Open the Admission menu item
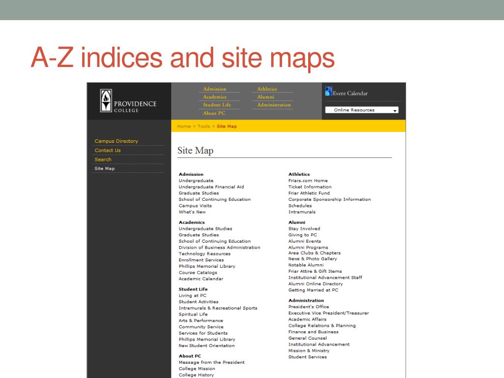Screen dimensions: 504x378 (x=215, y=89)
